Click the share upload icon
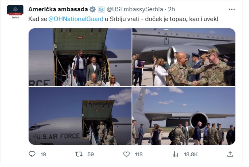The image size is (249, 167). [x=230, y=154]
